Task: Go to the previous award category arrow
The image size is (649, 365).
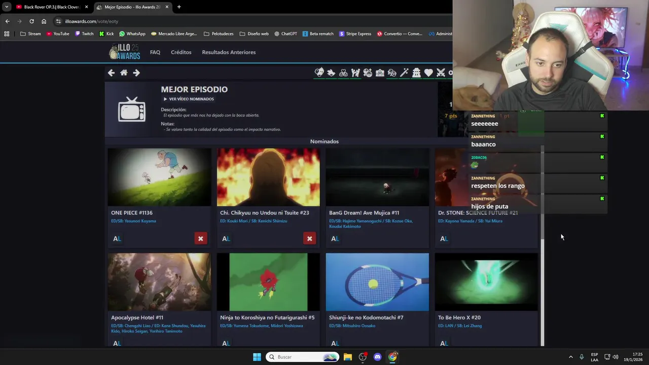Action: click(111, 72)
